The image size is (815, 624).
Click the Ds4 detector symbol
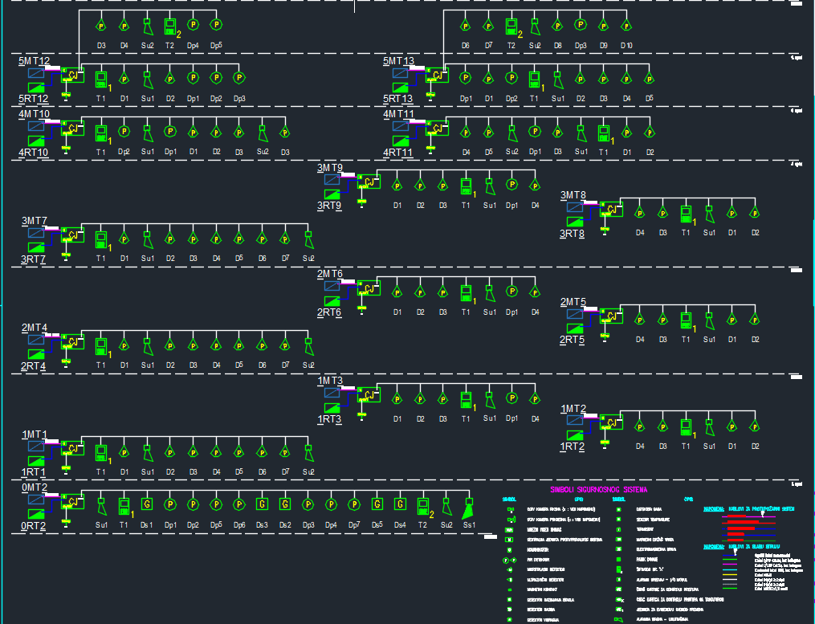point(400,504)
